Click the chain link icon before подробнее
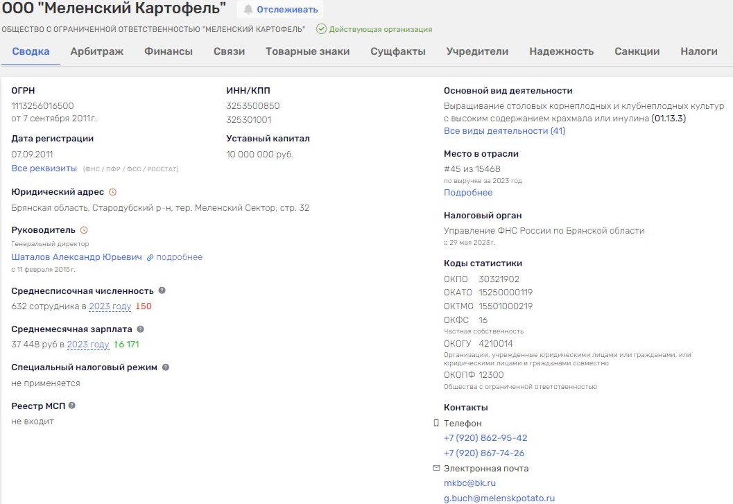Screen dimensions: 733x504 [x=150, y=258]
